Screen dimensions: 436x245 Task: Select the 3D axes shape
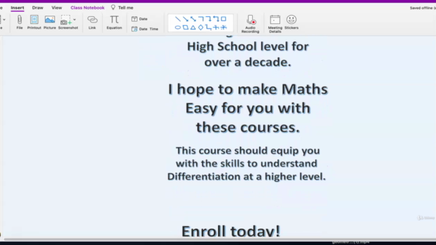pyautogui.click(x=223, y=27)
